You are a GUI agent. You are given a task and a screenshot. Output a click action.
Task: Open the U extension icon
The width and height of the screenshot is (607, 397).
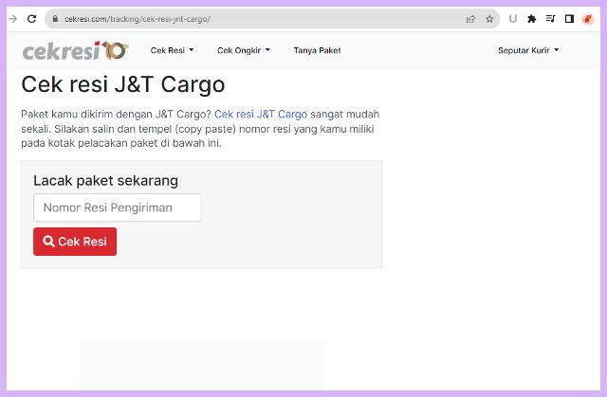coord(513,19)
